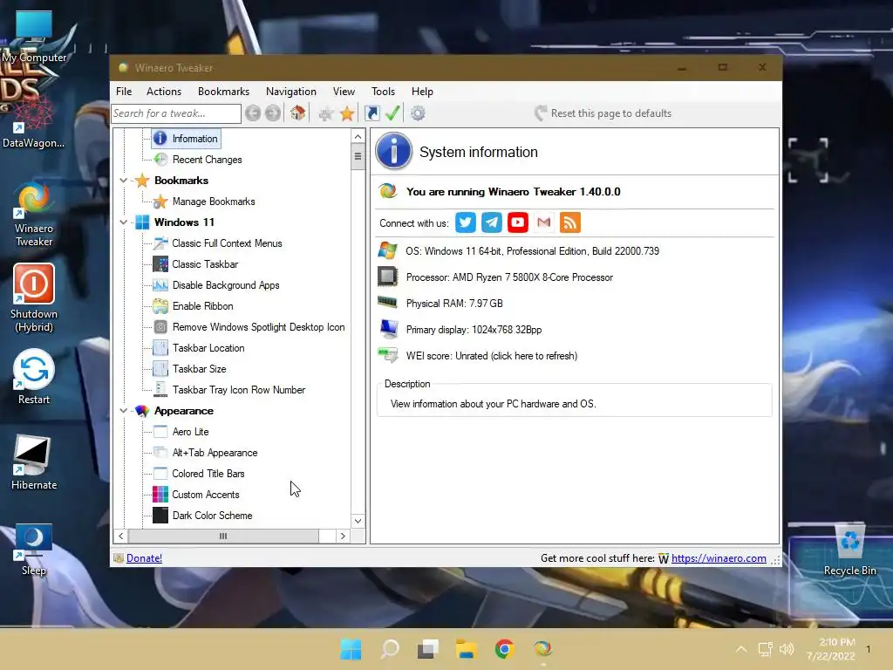893x670 pixels.
Task: Open the https://winaero.com link
Action: pyautogui.click(x=719, y=558)
